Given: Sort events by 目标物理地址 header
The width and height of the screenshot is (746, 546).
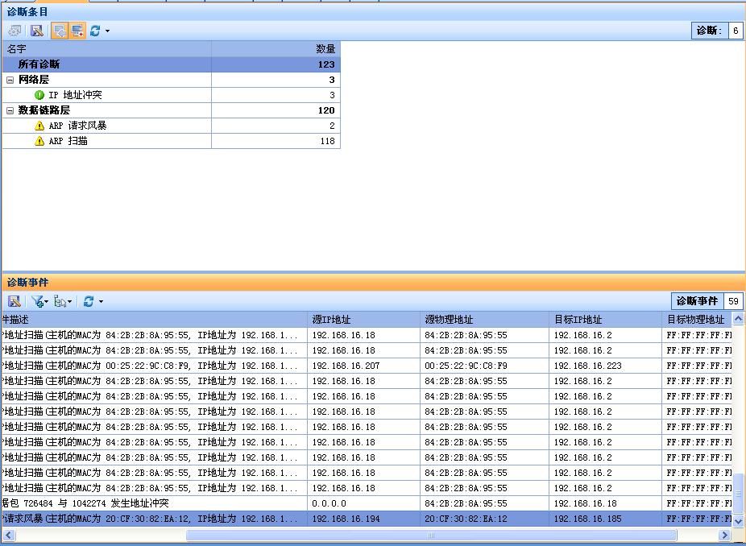Looking at the screenshot, I should point(697,320).
